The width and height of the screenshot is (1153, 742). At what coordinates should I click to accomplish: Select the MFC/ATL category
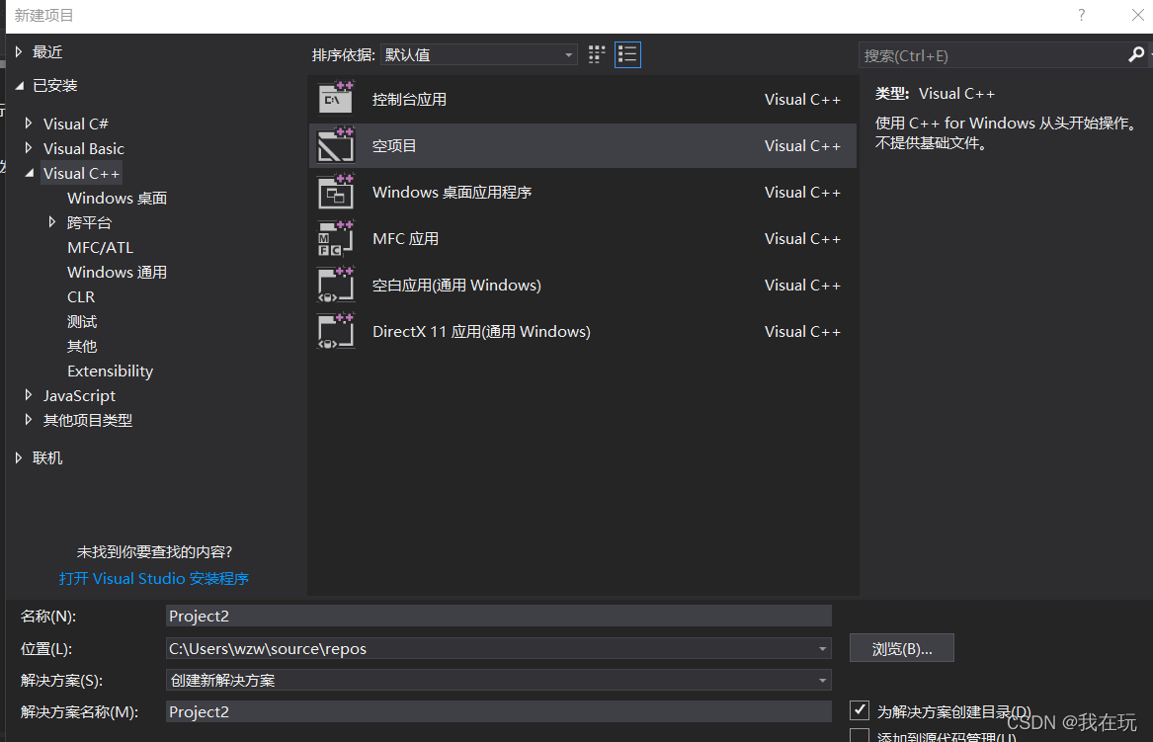100,247
